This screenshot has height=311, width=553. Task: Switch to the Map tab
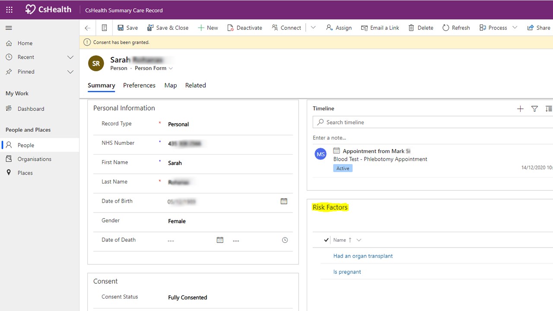coord(171,85)
